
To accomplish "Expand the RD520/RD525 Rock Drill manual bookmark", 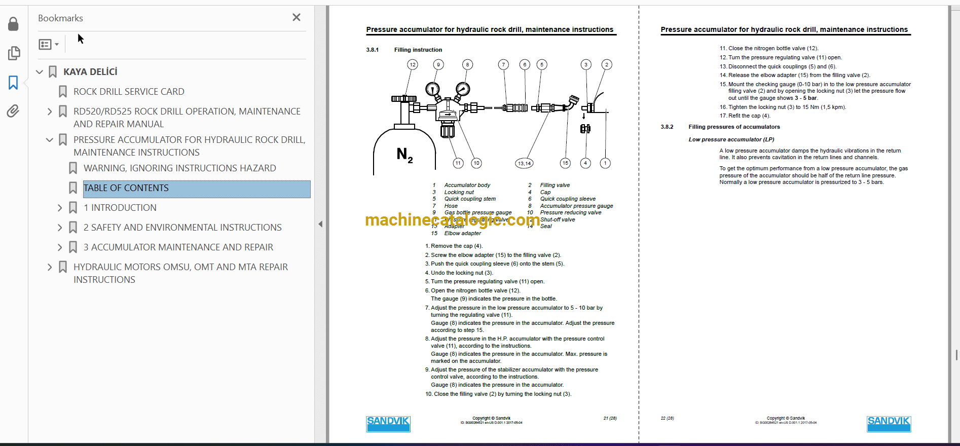I will click(50, 111).
